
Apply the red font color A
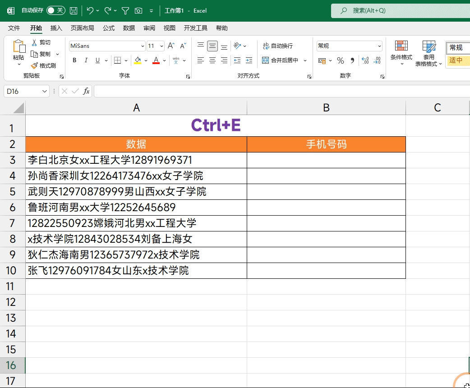156,60
